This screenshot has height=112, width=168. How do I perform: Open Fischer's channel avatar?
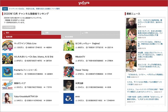tap(8, 72)
